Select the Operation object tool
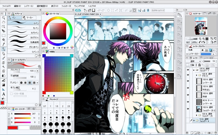218x135 pixels. [4, 26]
